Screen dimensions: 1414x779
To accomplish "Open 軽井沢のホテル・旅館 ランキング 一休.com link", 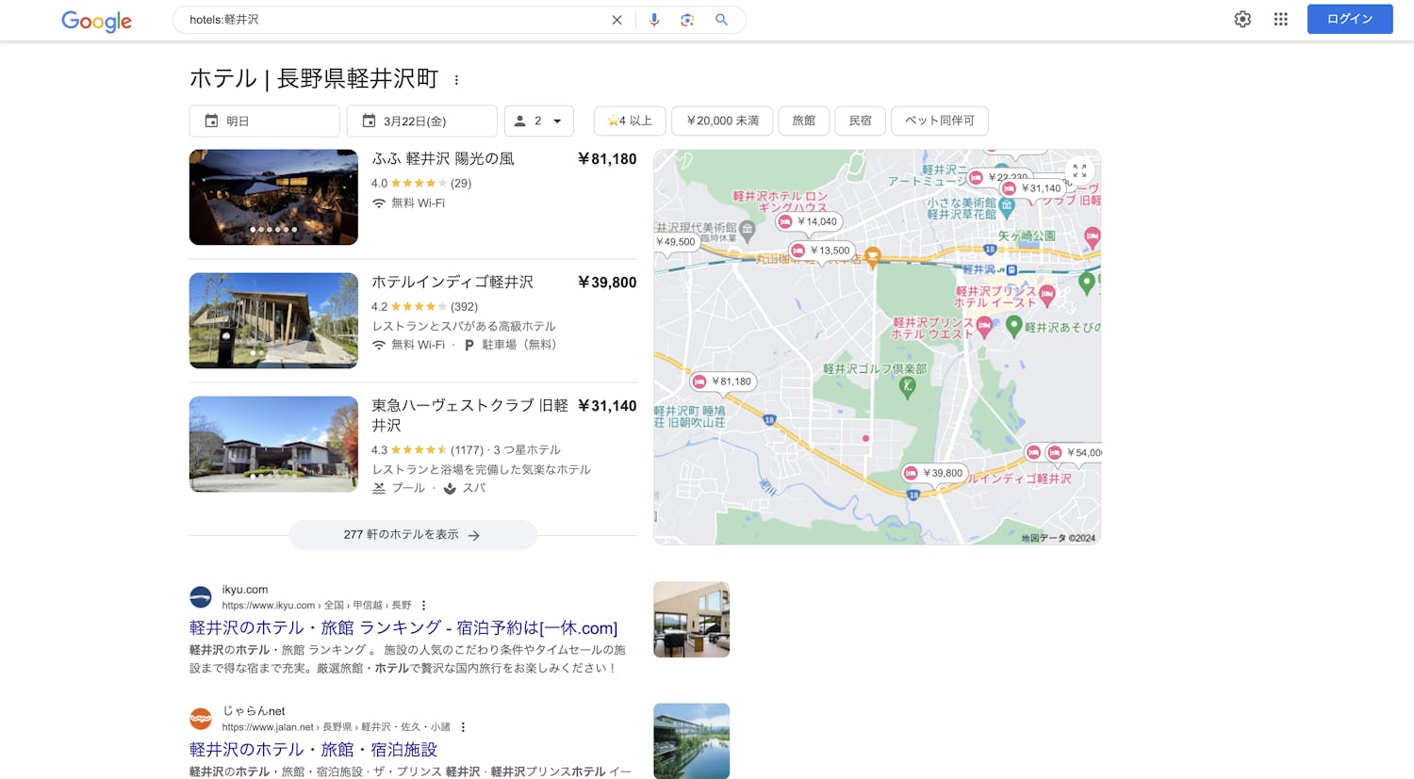I will coord(403,627).
